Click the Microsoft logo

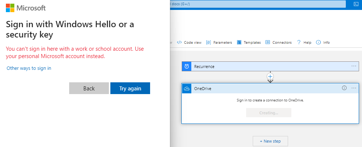coord(26,8)
